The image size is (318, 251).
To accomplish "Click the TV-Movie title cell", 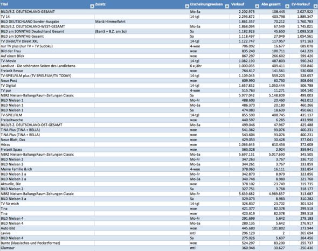I will pyautogui.click(x=47, y=61).
